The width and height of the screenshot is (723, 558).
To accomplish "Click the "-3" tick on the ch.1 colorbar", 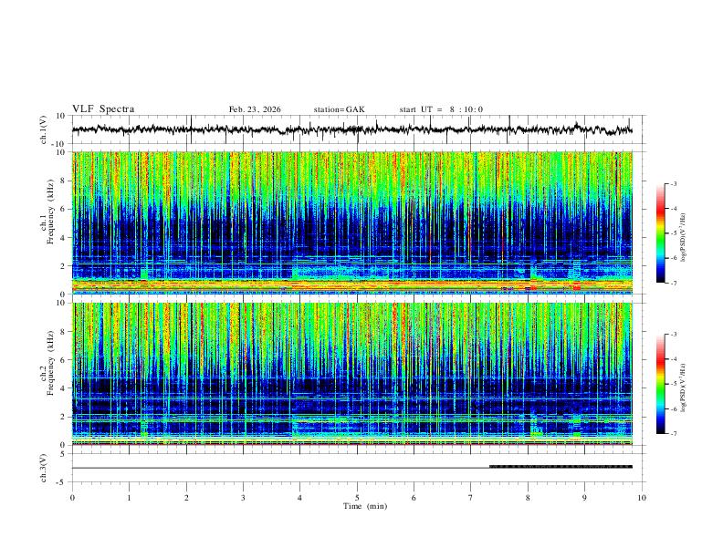I will 673,183.
